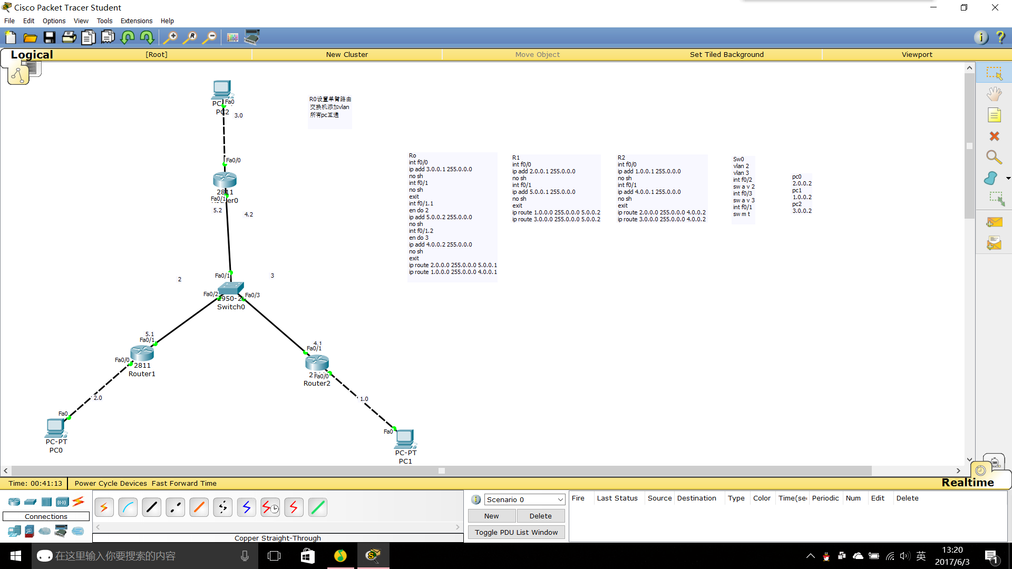
Task: Click the Undo green arrow
Action: [x=128, y=37]
